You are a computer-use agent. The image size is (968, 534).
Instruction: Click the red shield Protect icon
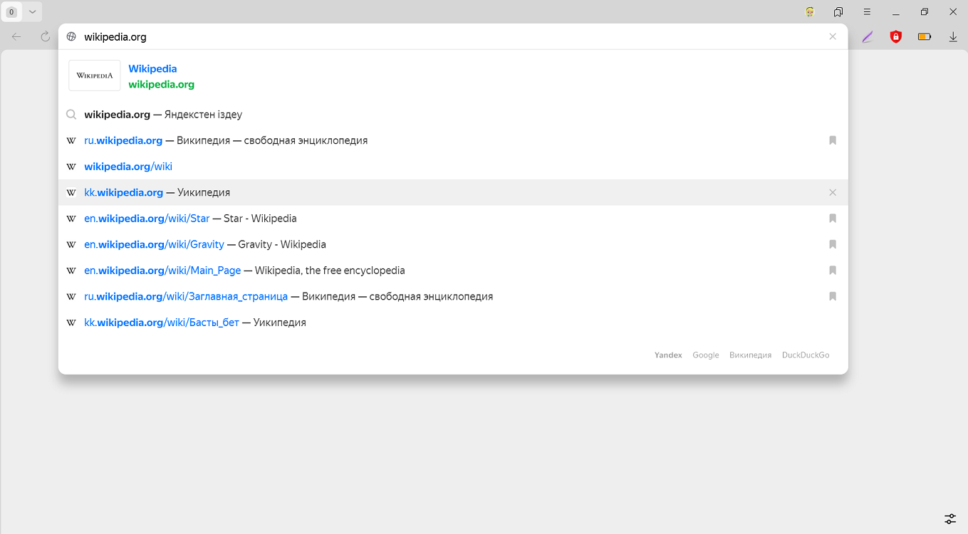coord(896,37)
